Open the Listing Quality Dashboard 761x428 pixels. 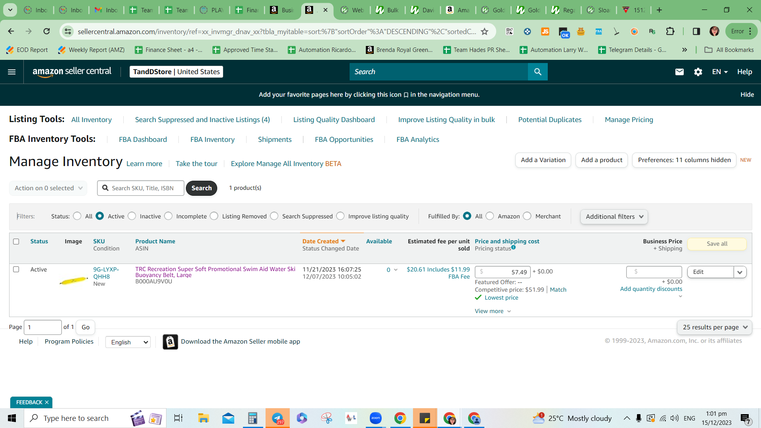tap(334, 120)
